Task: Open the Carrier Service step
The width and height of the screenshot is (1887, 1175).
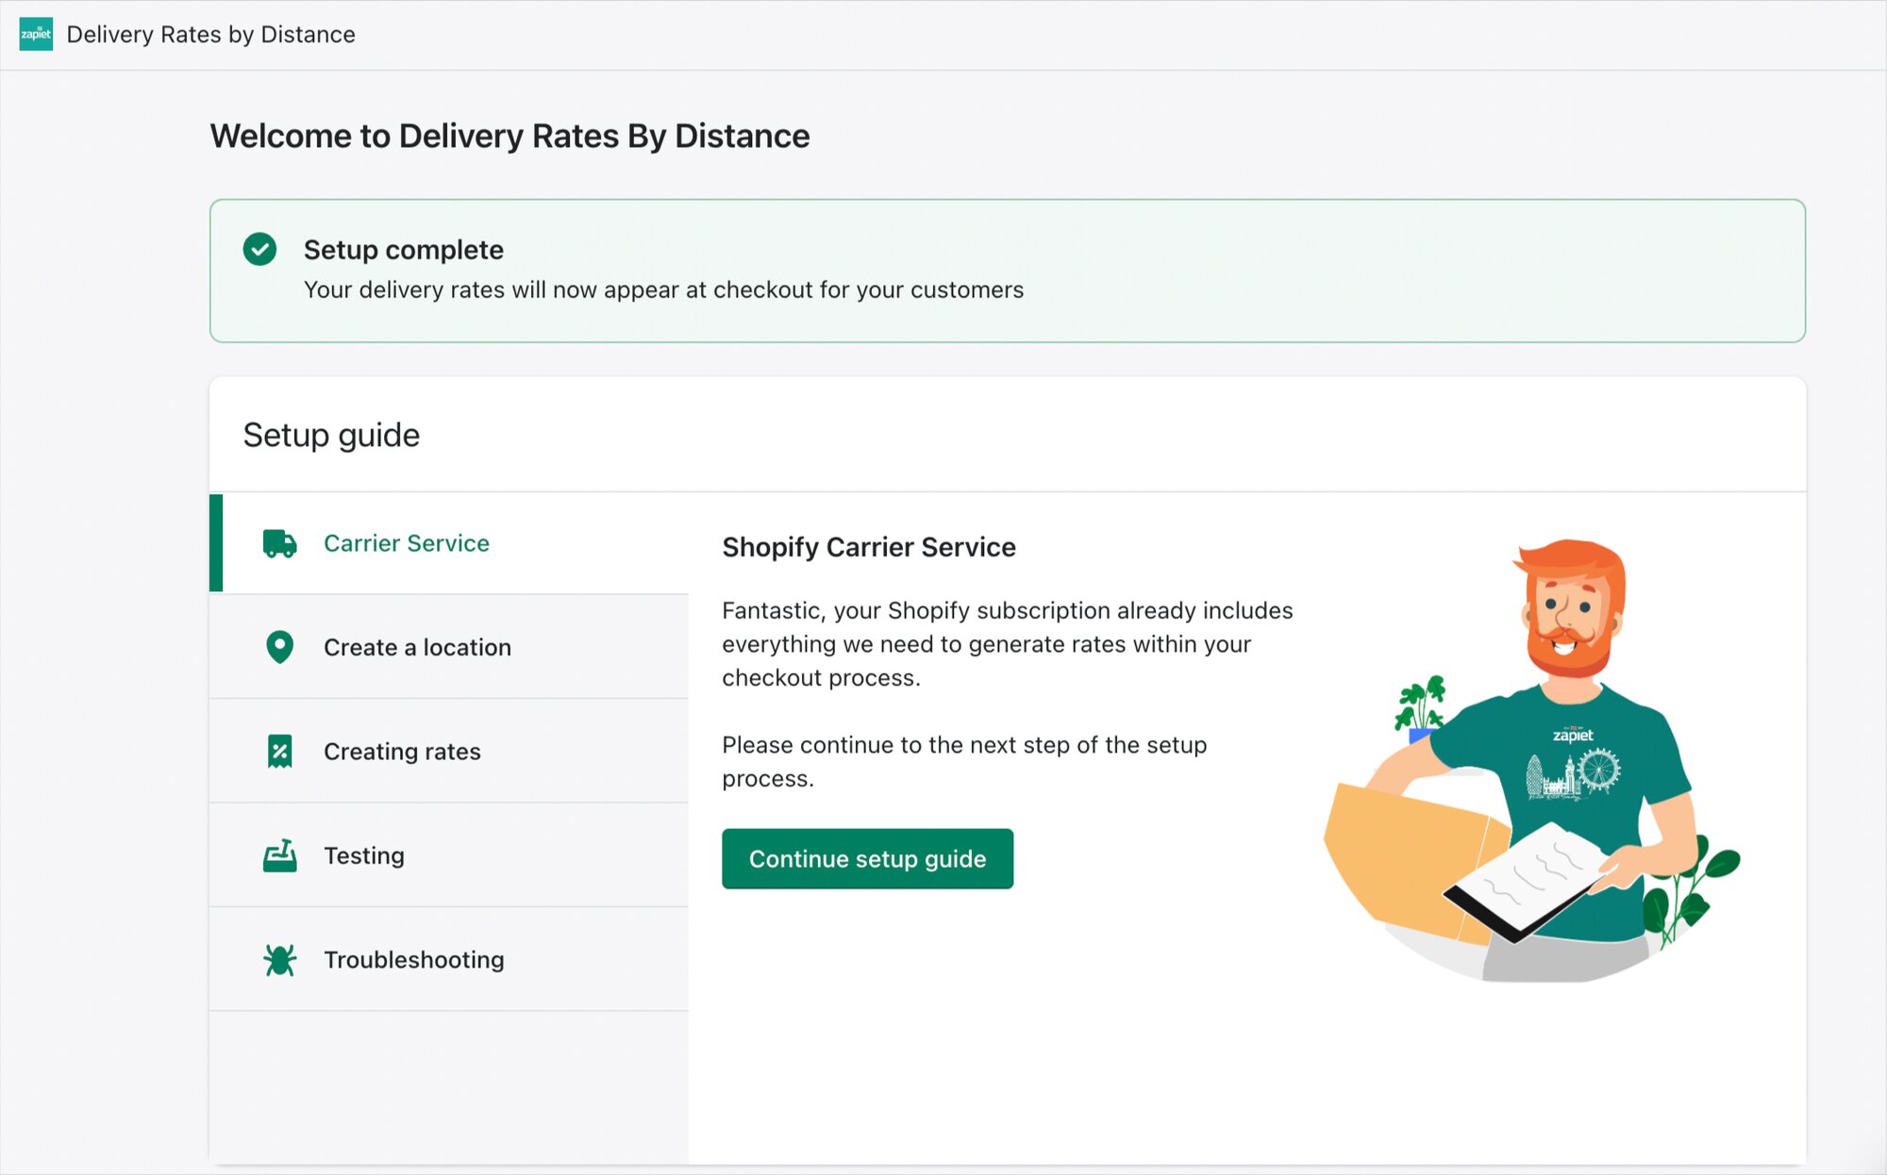Action: click(x=407, y=543)
